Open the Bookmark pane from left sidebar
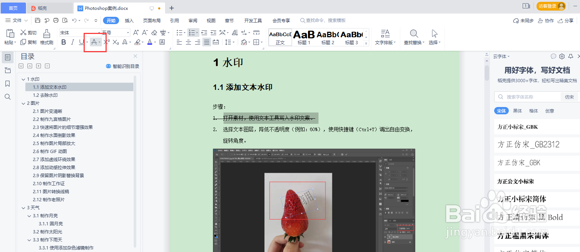The width and height of the screenshot is (580, 252). [7, 84]
